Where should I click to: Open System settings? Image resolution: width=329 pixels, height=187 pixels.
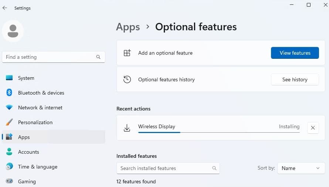click(x=54, y=78)
